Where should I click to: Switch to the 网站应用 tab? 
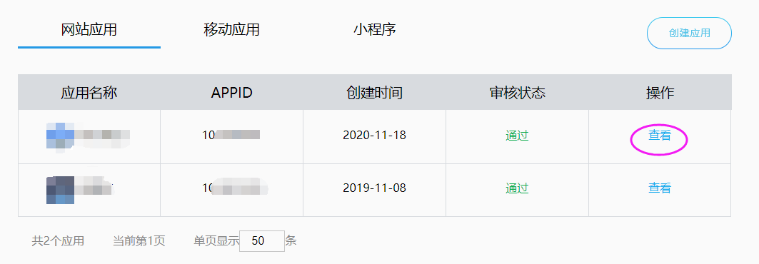click(x=89, y=30)
